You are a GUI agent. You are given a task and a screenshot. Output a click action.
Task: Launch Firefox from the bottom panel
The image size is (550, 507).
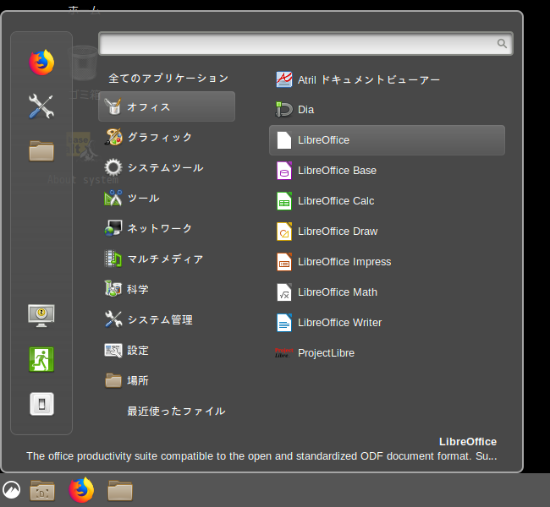tap(81, 490)
